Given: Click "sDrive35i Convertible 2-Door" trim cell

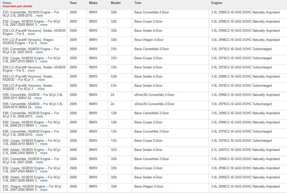Looking at the screenshot, I should point(154,104).
